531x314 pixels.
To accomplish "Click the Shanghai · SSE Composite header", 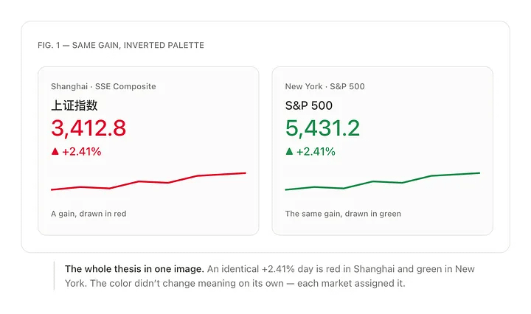I will click(x=103, y=86).
